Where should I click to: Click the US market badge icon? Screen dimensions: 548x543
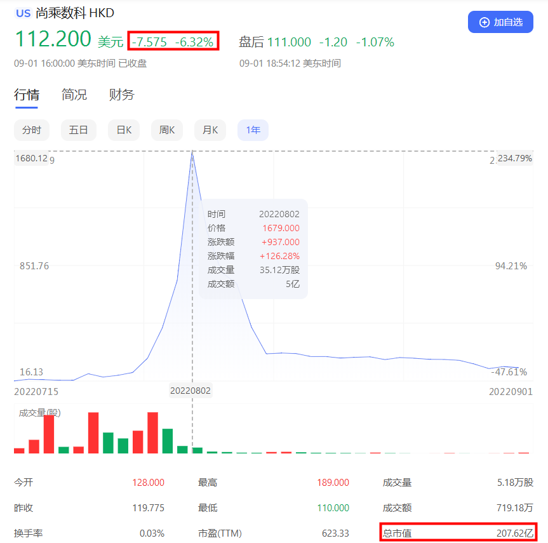[x=23, y=13]
